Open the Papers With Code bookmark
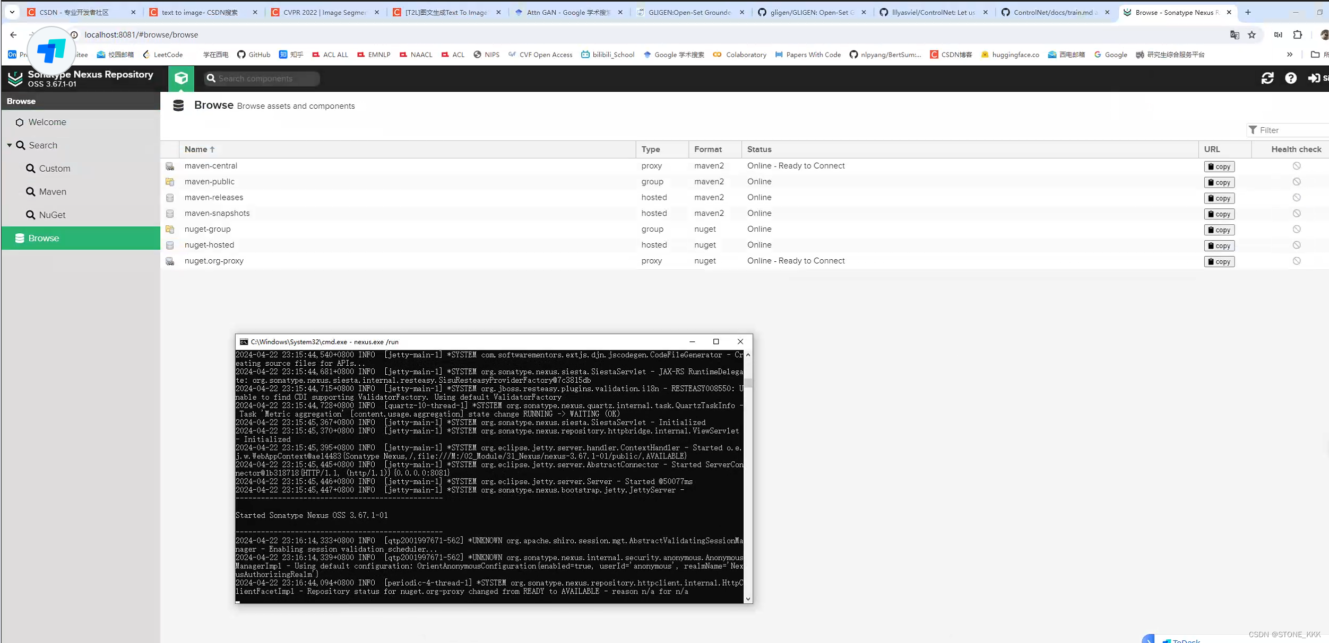This screenshot has height=643, width=1329. tap(808, 55)
